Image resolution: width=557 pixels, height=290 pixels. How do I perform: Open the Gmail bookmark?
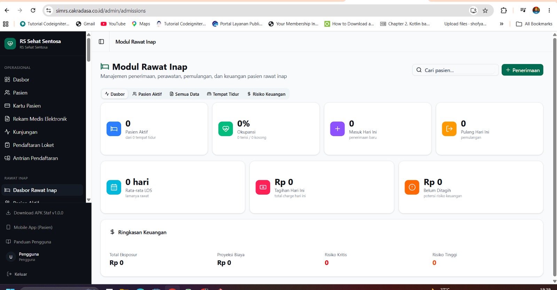click(x=85, y=24)
